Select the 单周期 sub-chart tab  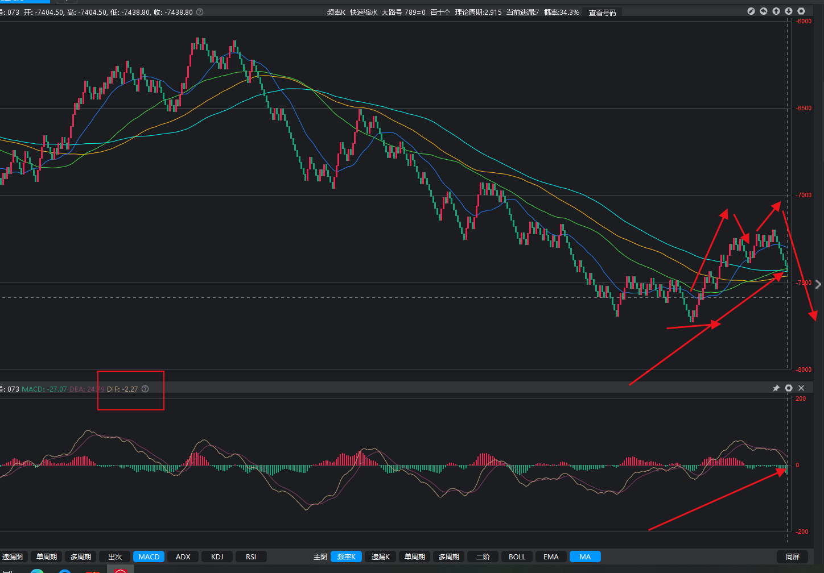[47, 557]
